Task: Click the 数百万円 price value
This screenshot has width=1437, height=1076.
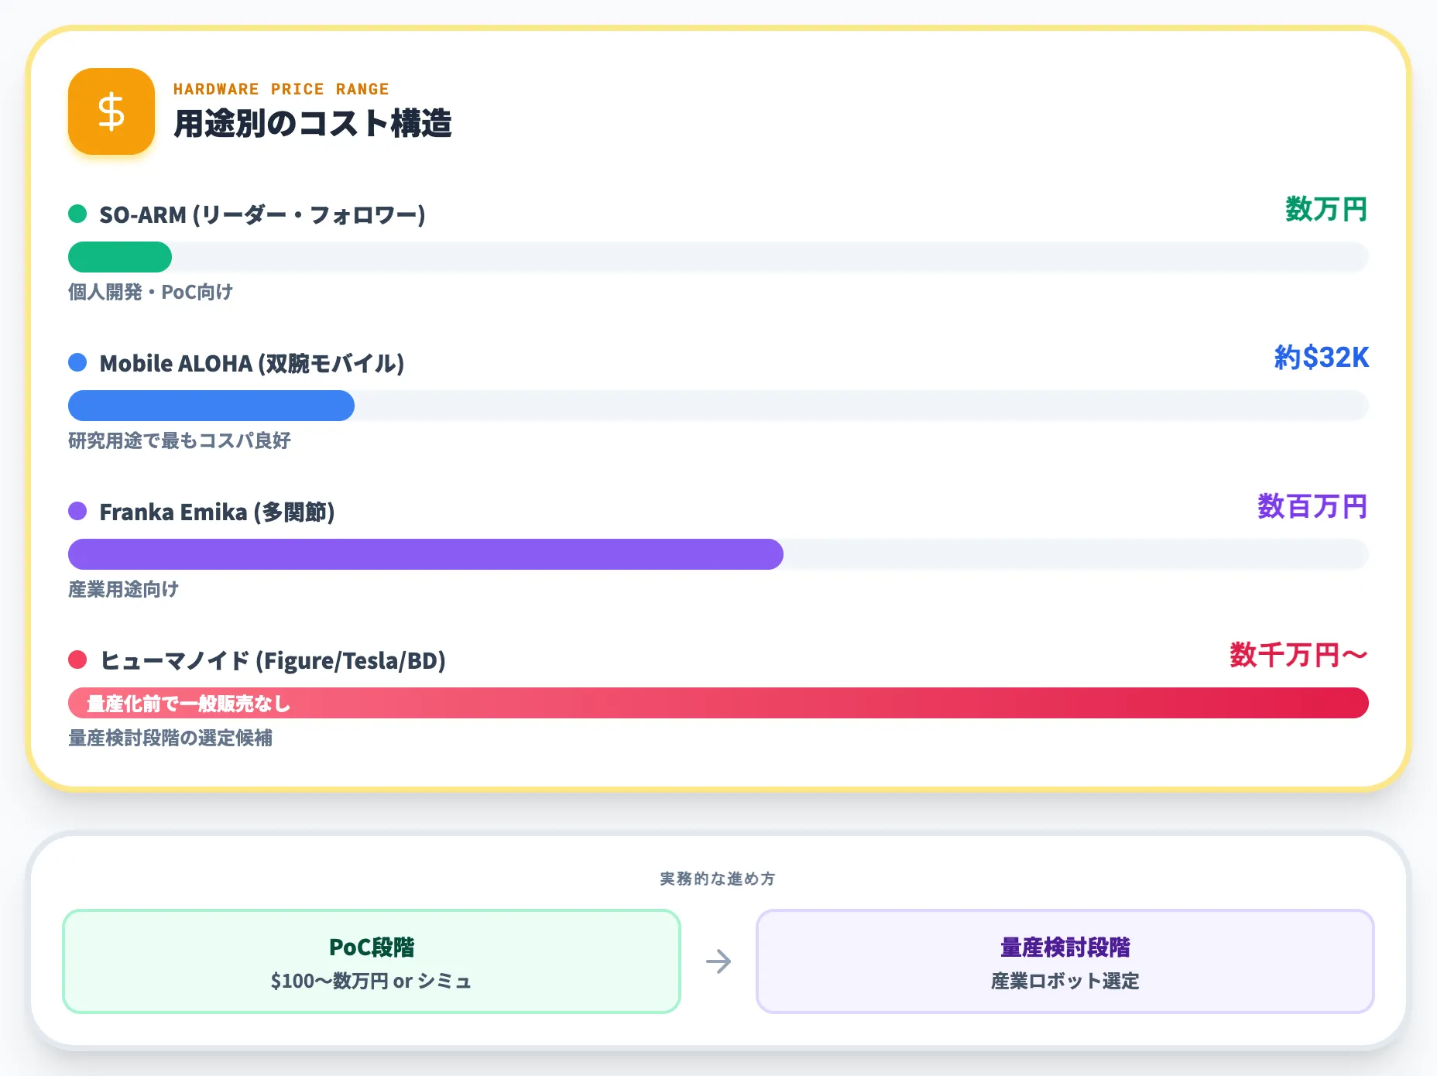Action: point(1312,506)
